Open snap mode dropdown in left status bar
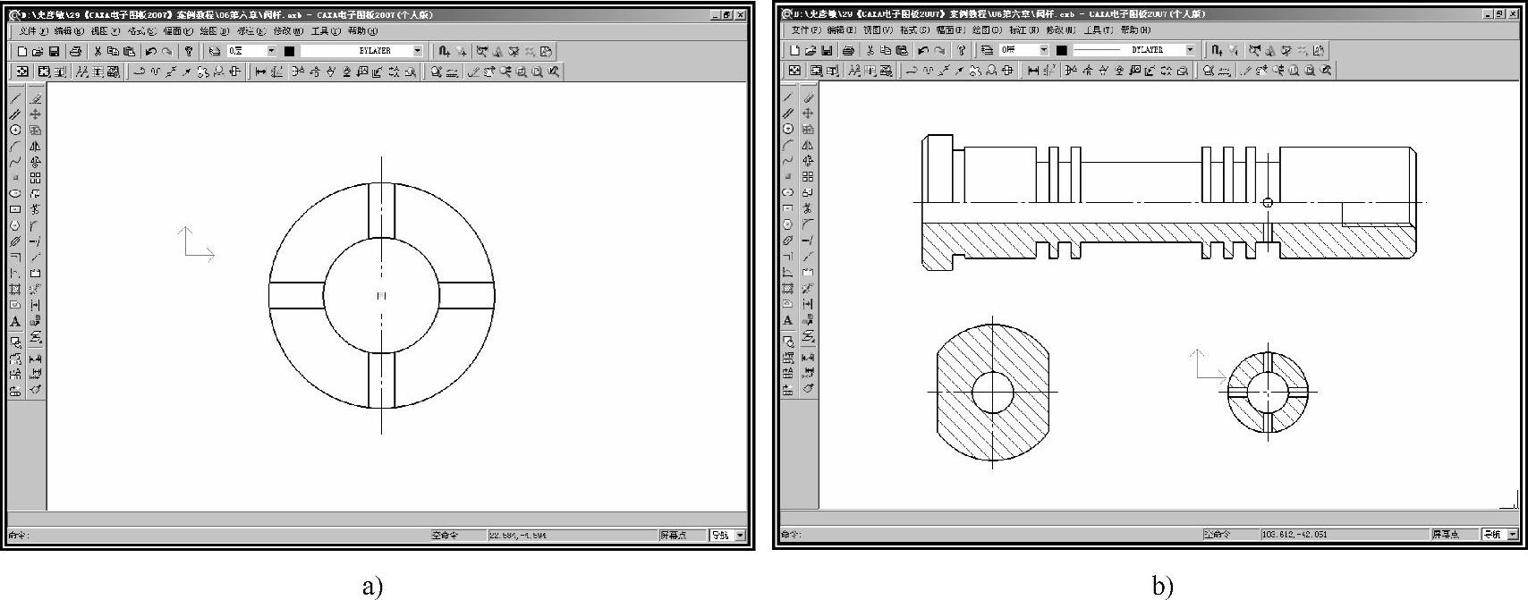This screenshot has height=600, width=1528. [739, 536]
